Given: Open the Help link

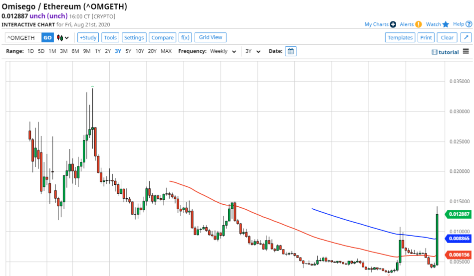Looking at the screenshot, I should pos(458,24).
